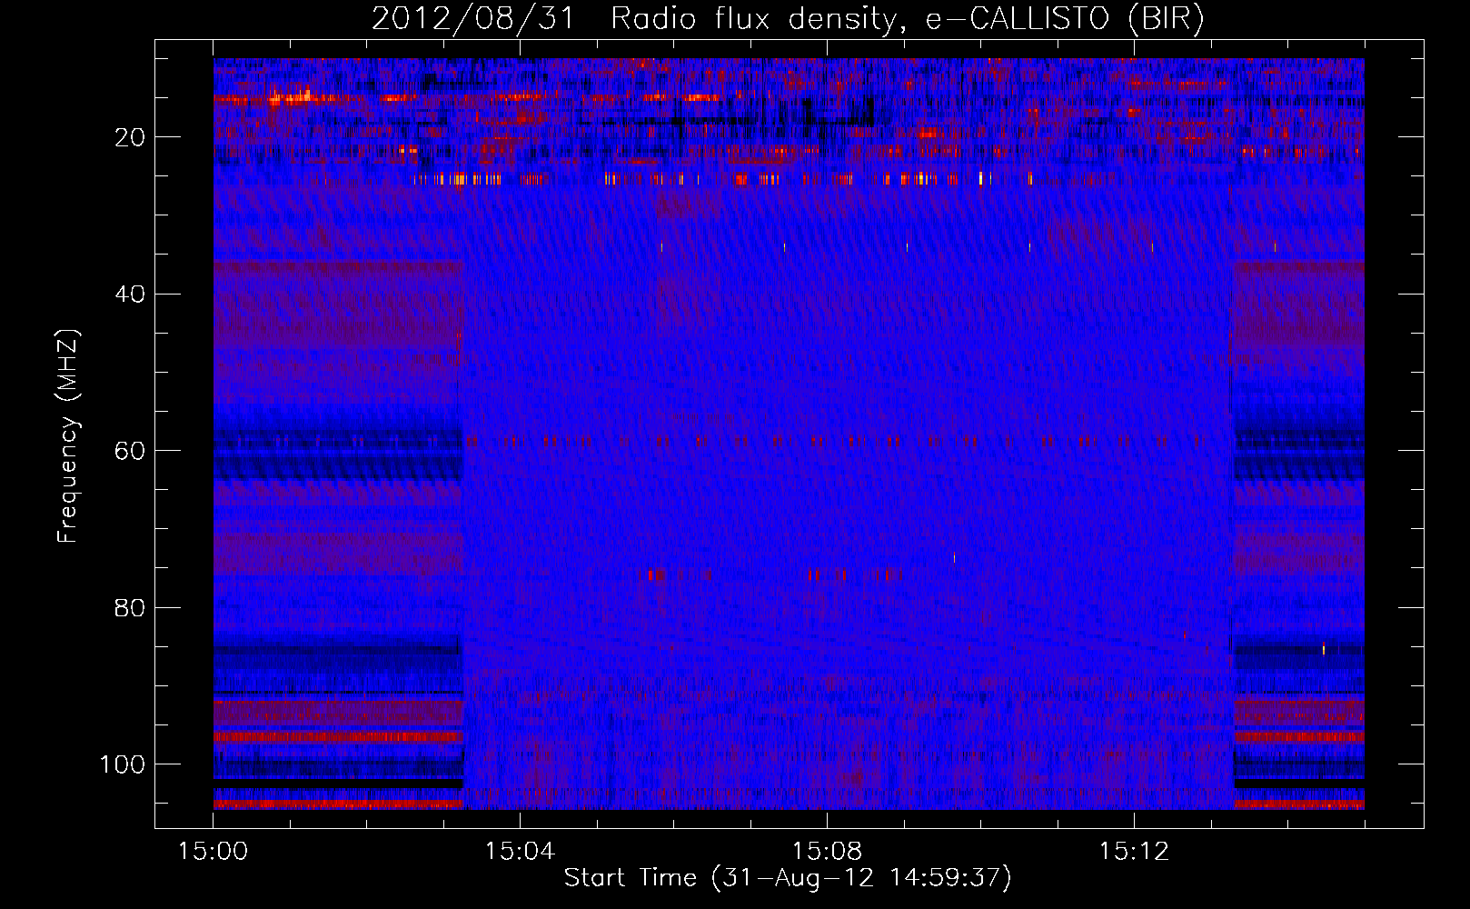
Task: Click the 15:08 time tick label
Action: tap(827, 852)
